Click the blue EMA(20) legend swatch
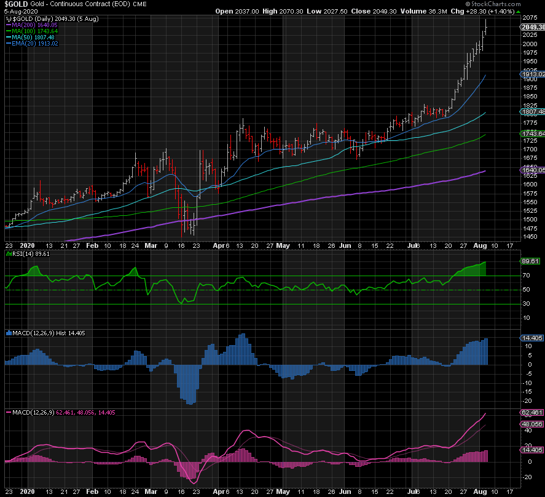Viewport: 545px width, 497px height. point(9,44)
